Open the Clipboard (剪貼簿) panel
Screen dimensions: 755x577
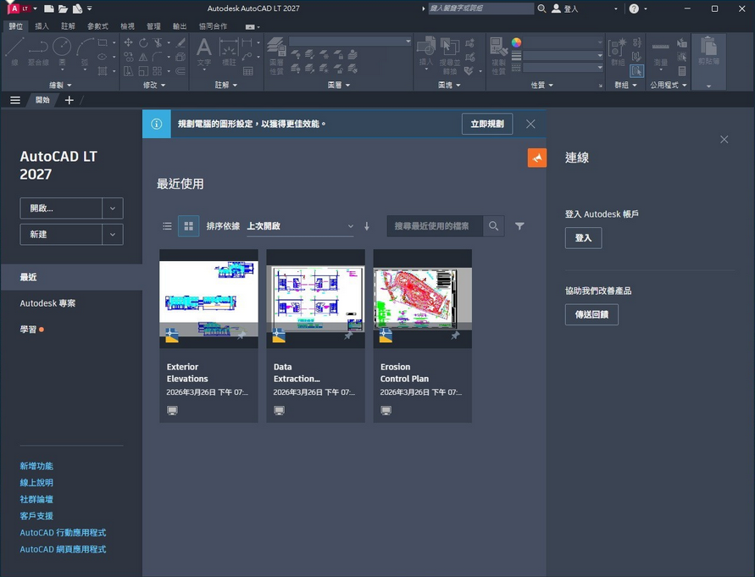708,61
